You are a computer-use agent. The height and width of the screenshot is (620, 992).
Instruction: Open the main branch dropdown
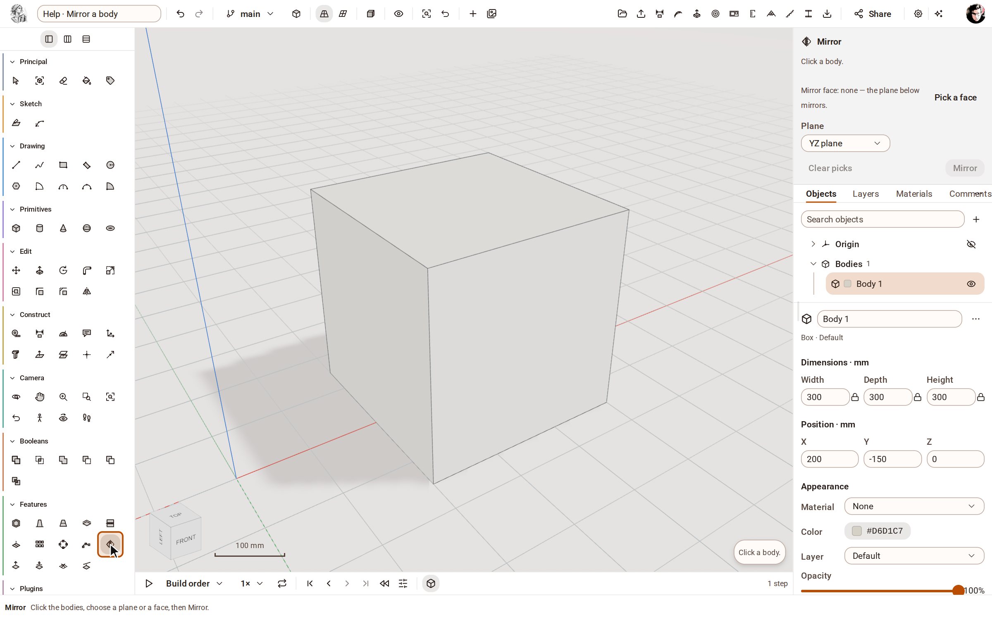250,14
